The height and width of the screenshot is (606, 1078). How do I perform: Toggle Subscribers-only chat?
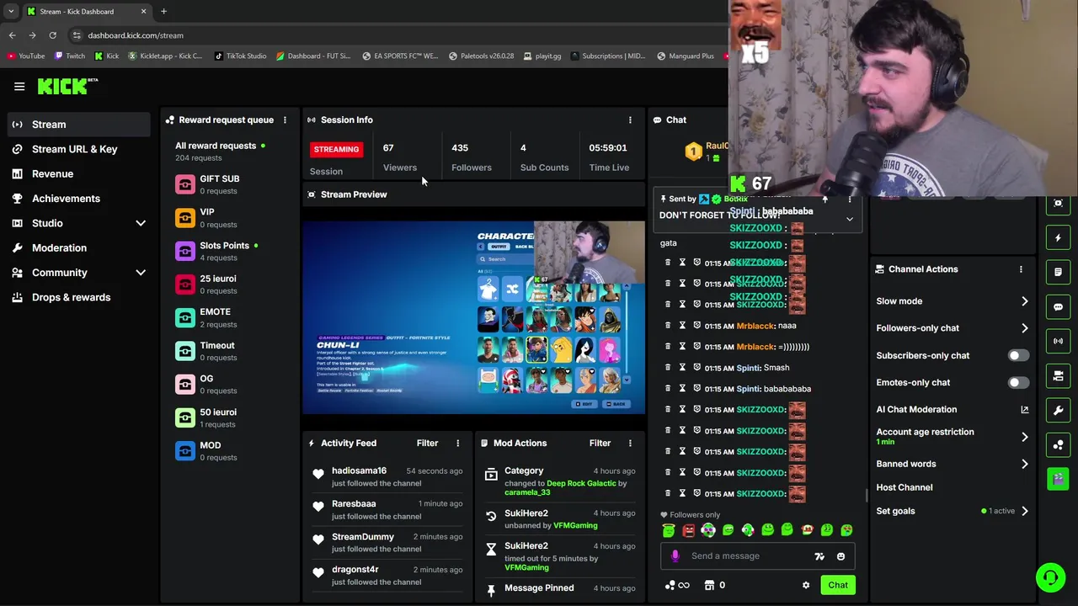pos(1018,355)
